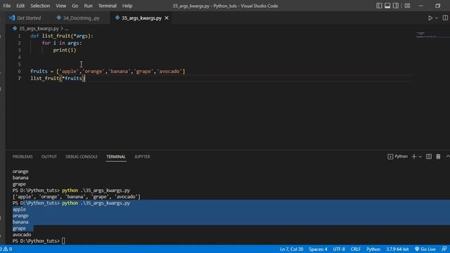Click the Python terminal shell label
The height and width of the screenshot is (253, 450).
point(397,156)
